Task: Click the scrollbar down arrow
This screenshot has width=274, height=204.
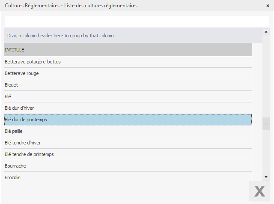Action: click(266, 177)
